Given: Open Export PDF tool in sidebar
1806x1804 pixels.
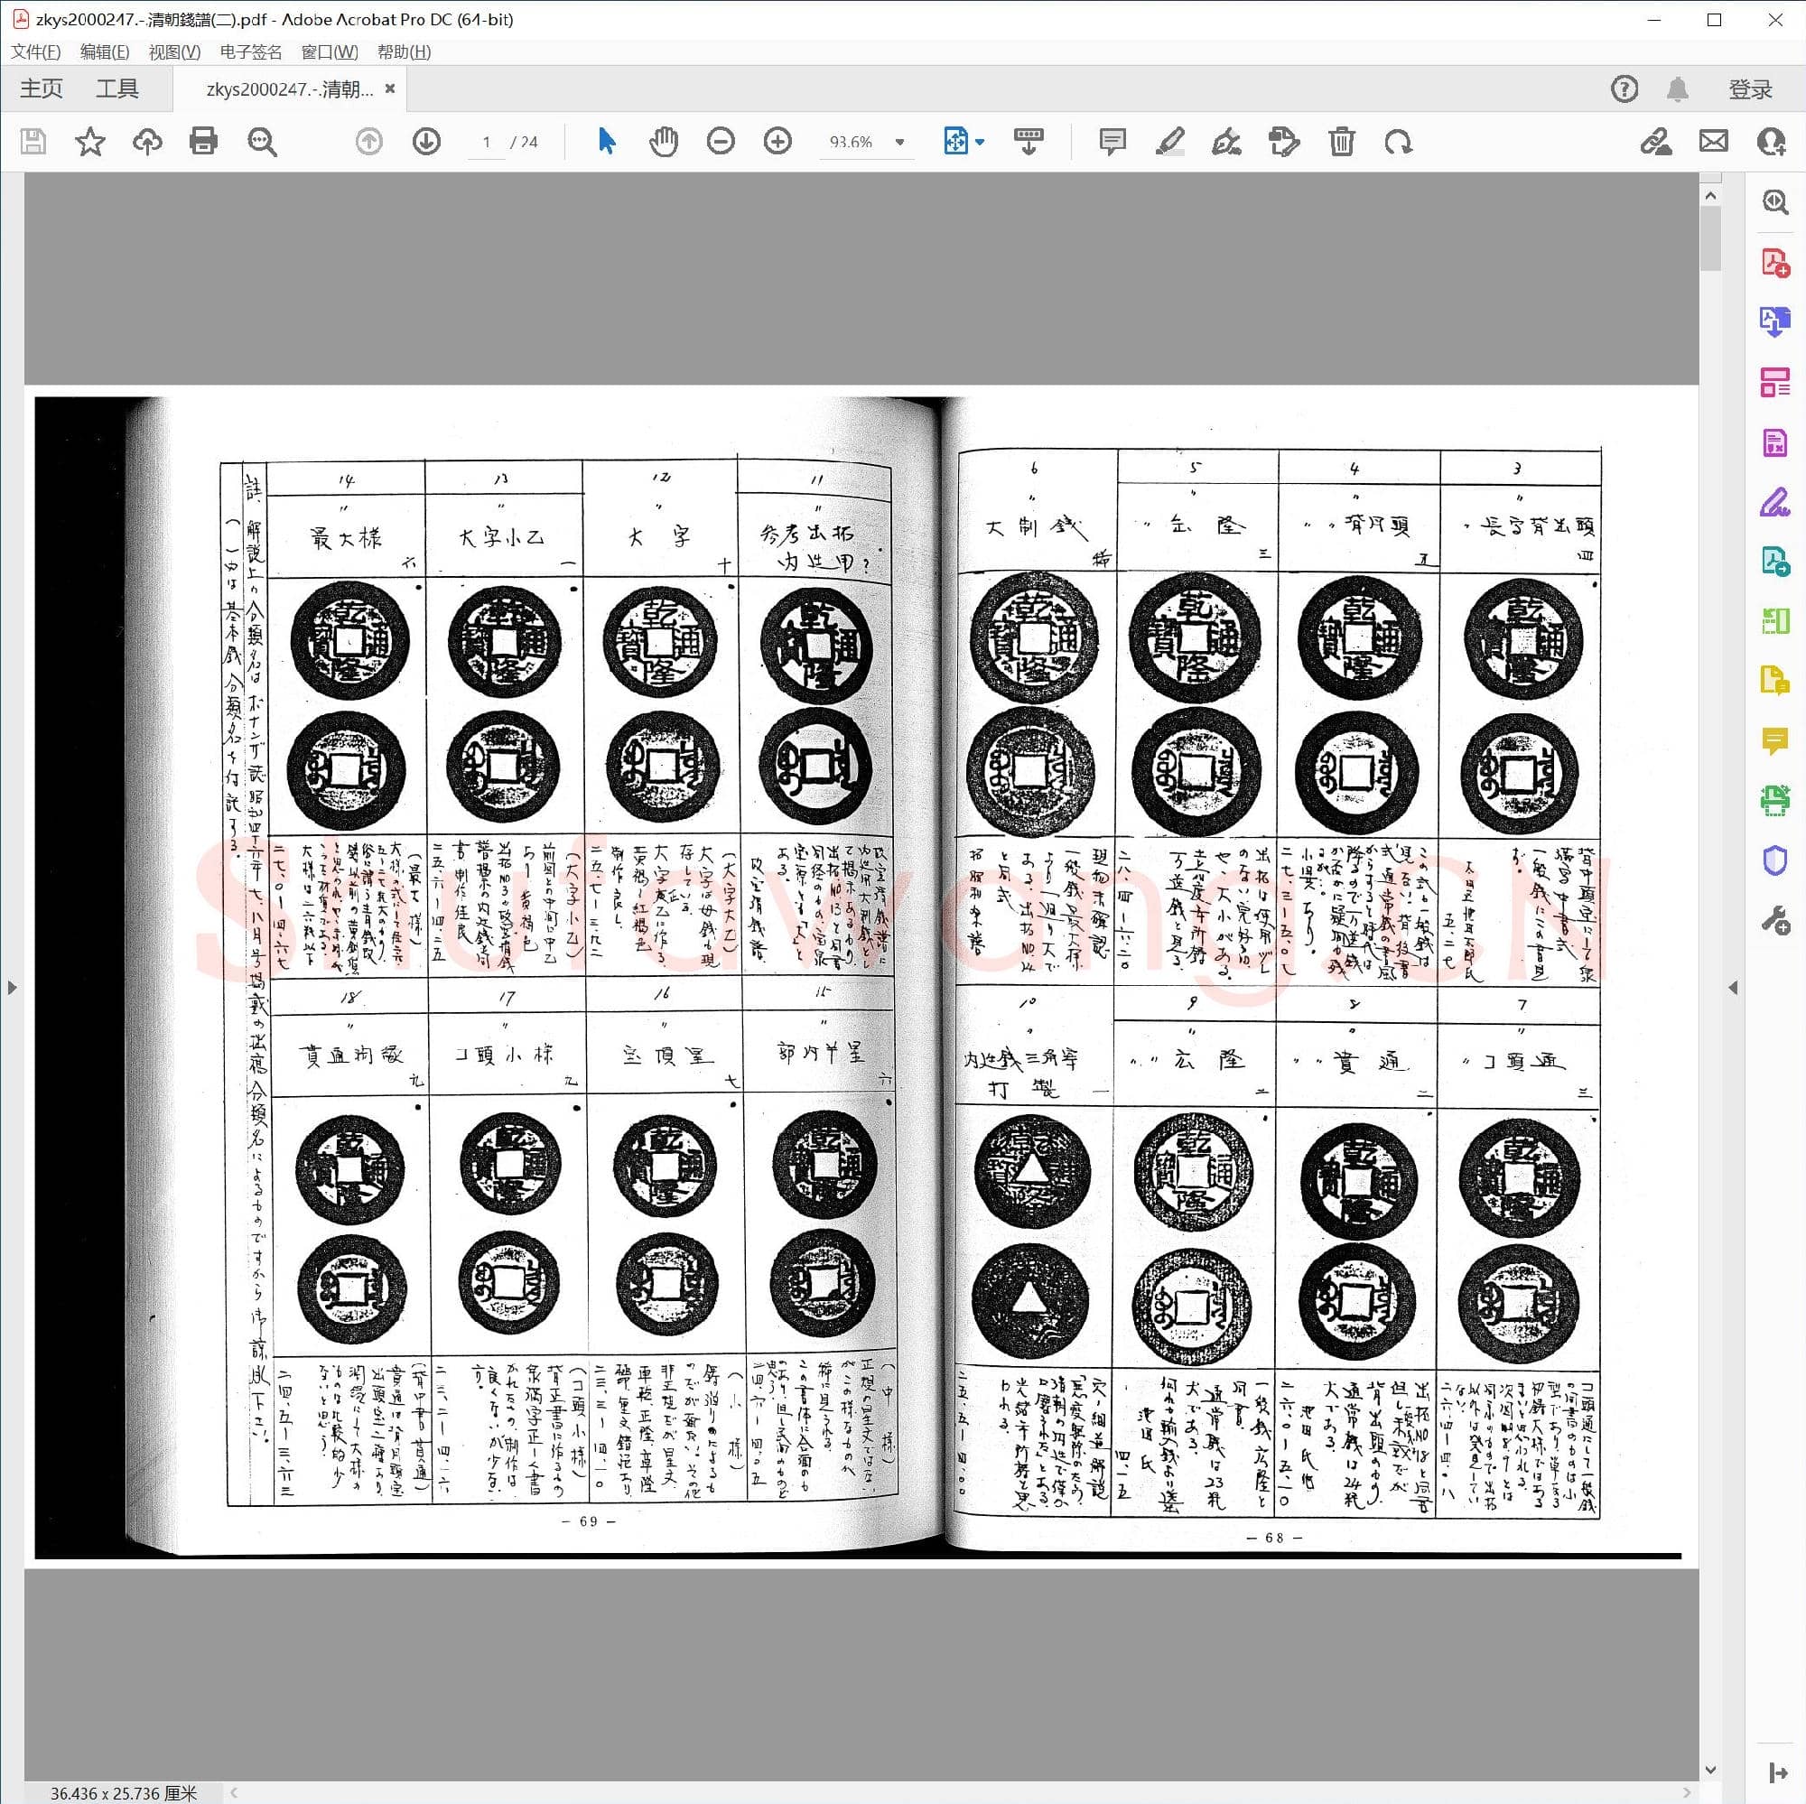Looking at the screenshot, I should tap(1773, 321).
